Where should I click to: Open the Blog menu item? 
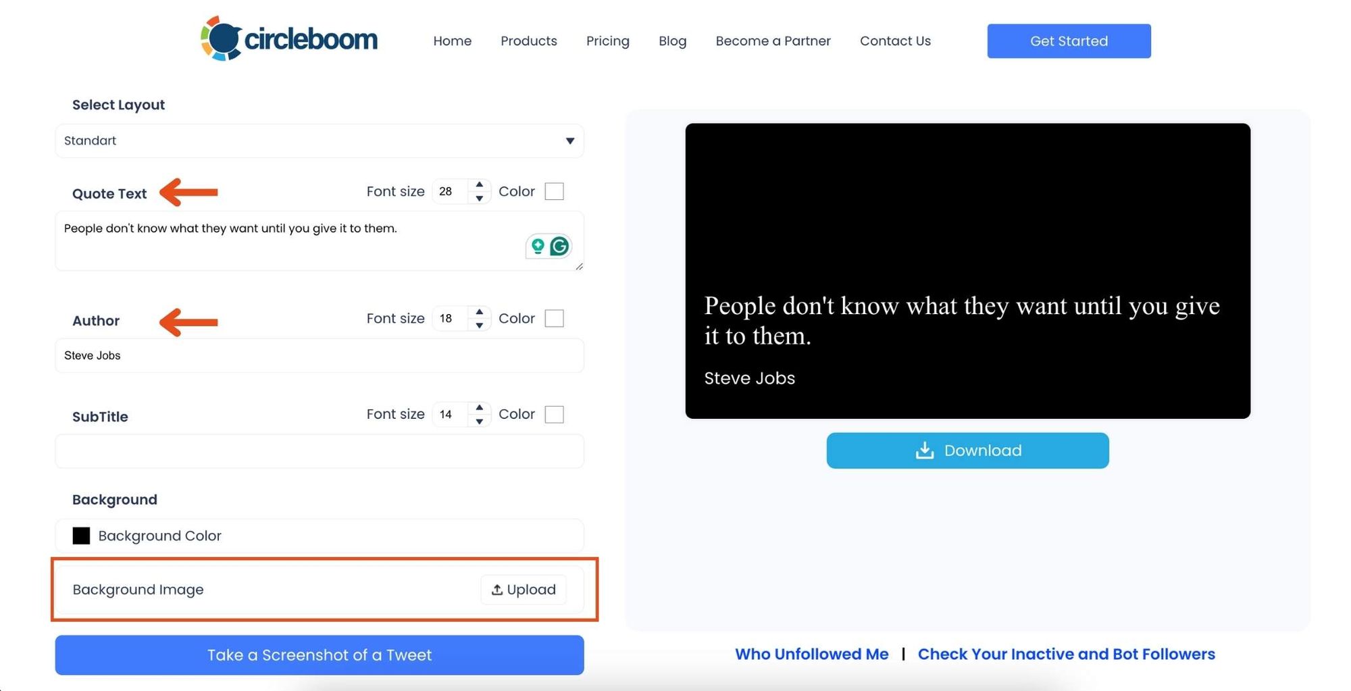click(x=673, y=41)
